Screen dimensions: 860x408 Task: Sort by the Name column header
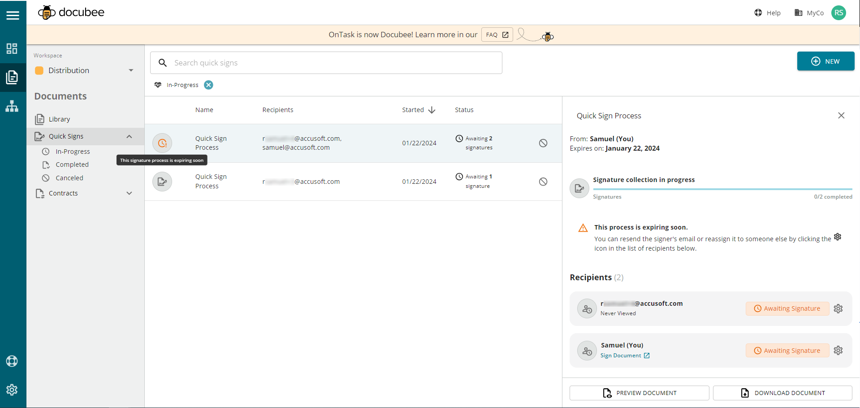(204, 110)
